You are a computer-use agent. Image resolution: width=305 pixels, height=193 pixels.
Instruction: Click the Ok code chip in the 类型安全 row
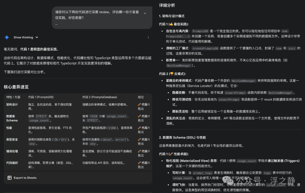point(56,140)
